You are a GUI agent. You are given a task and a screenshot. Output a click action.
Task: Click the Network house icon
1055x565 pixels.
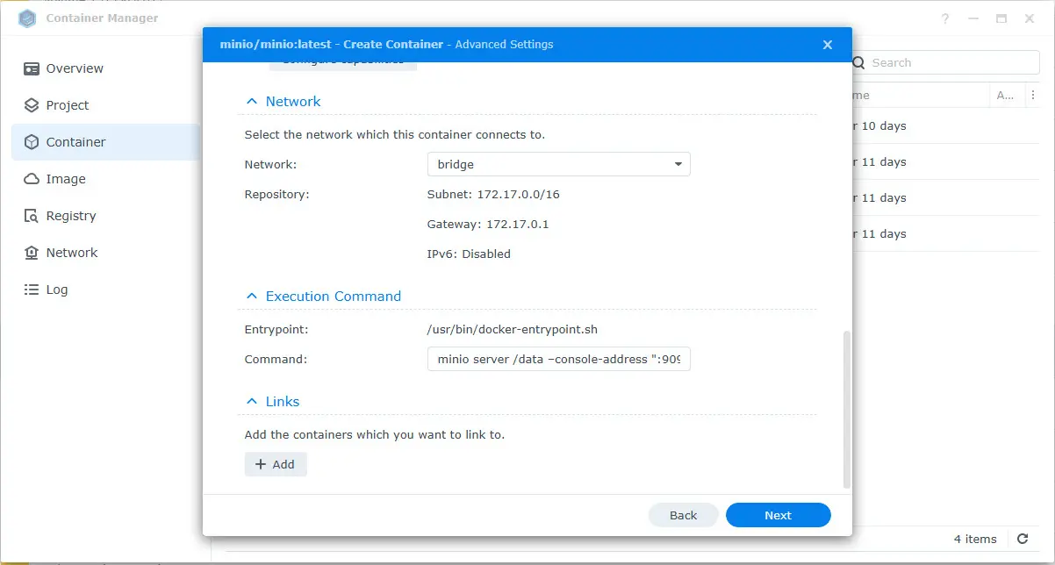coord(32,253)
